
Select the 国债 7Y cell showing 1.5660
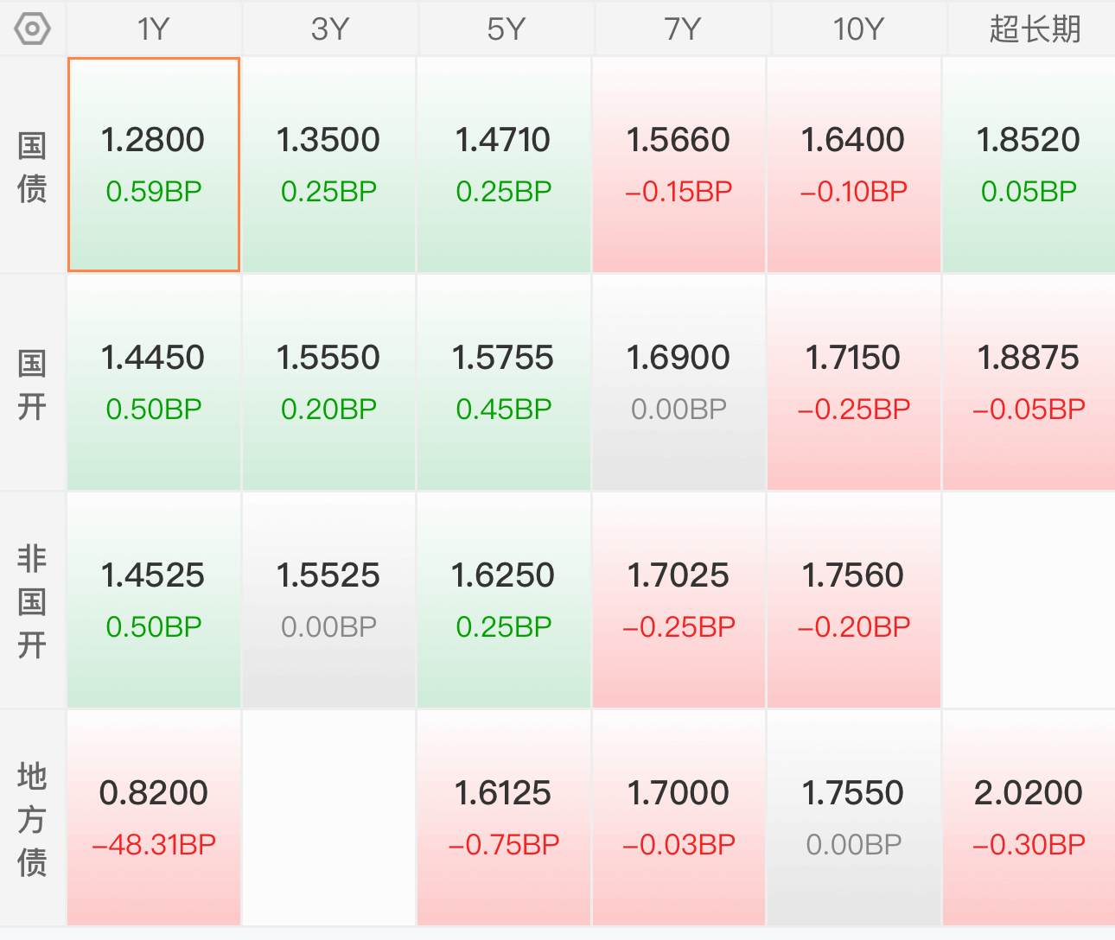coord(679,165)
